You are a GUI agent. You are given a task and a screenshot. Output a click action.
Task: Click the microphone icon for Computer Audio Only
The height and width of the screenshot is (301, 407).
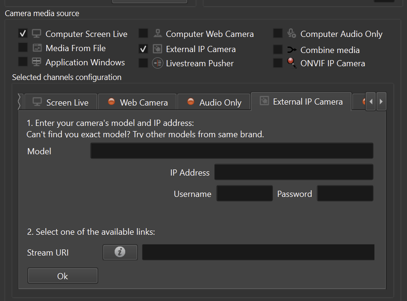(x=292, y=34)
